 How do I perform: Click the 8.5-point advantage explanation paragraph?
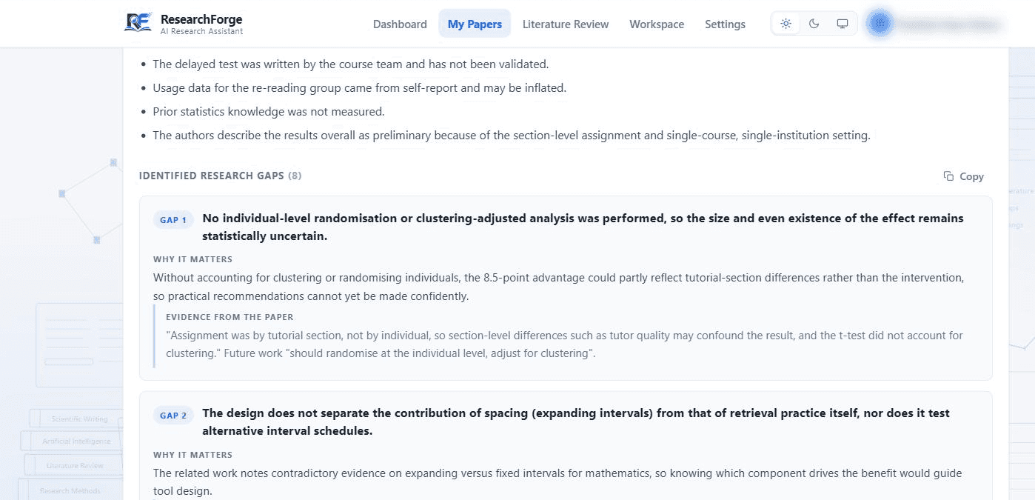[558, 287]
